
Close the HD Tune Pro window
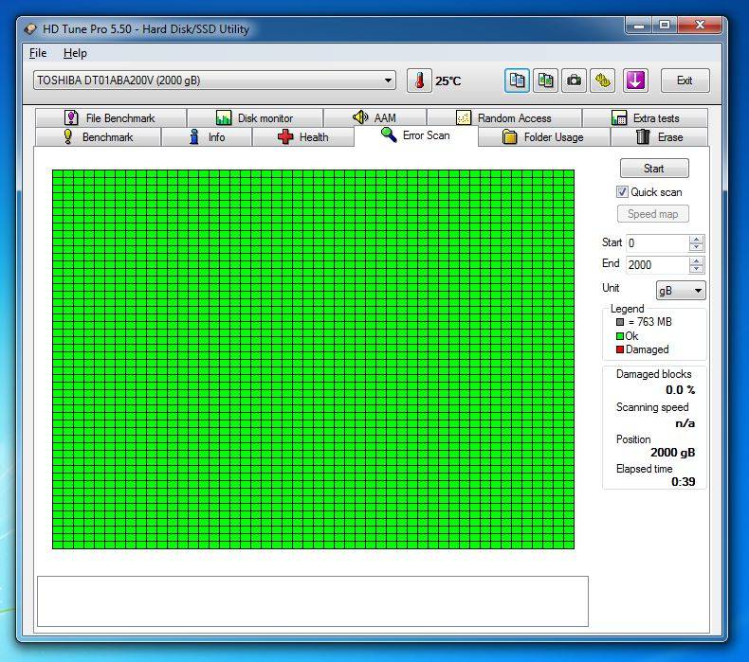[700, 26]
